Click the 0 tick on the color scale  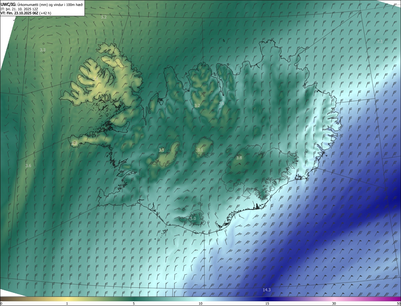click(1, 303)
